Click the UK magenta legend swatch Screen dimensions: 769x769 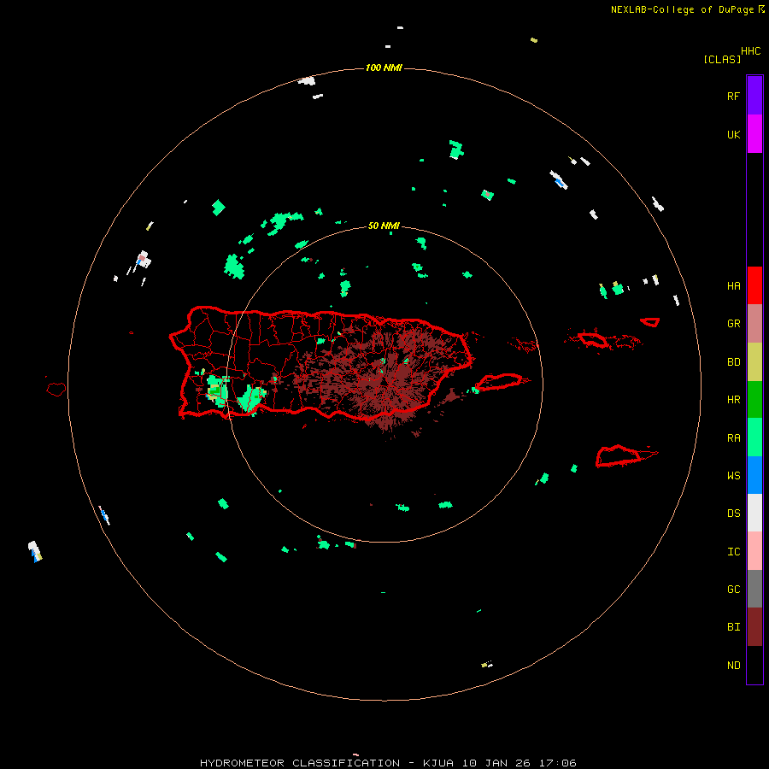[x=754, y=134]
